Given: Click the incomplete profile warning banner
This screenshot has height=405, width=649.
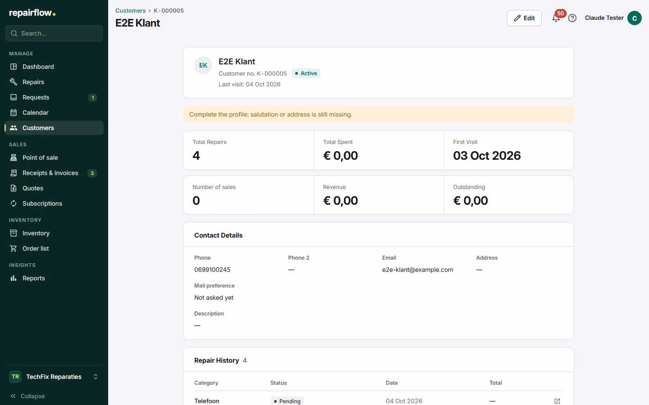Looking at the screenshot, I should [x=379, y=114].
